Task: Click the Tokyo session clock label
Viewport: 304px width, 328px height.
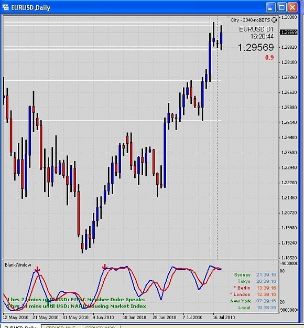Action: pos(244,281)
